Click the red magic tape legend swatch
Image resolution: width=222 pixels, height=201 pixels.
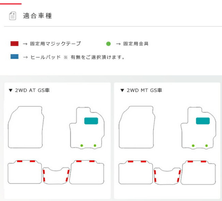[14, 44]
